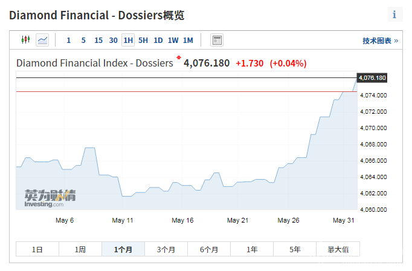Click the Diamond Financial - Dossiers概览 heading
This screenshot has height=271, width=412.
click(x=97, y=15)
